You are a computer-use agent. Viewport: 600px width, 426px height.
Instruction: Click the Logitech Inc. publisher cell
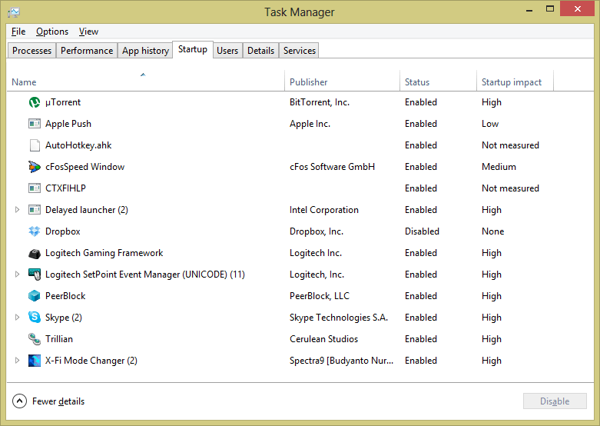pyautogui.click(x=316, y=253)
